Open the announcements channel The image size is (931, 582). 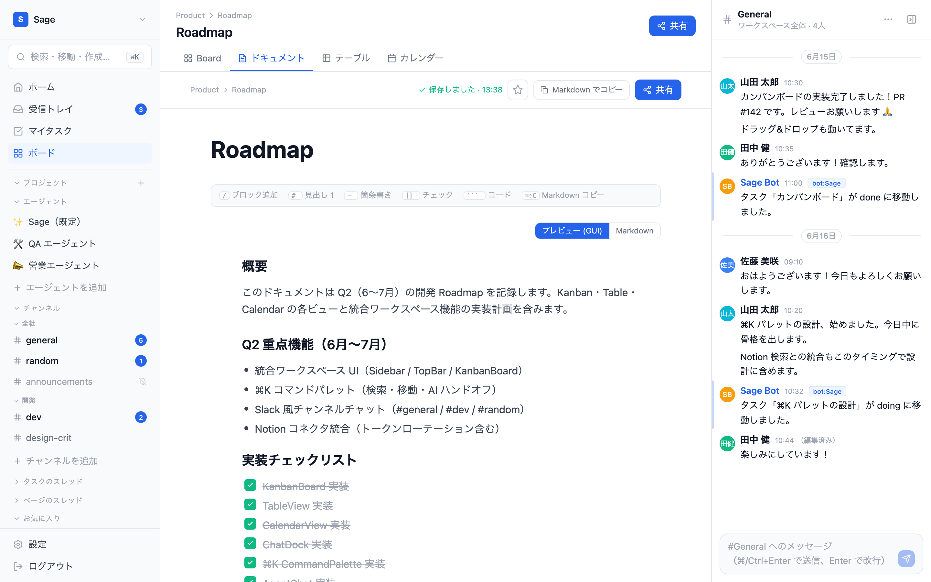point(80,382)
